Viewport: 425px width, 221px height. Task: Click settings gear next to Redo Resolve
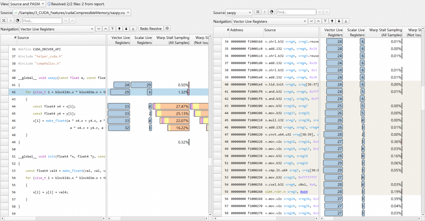click(167, 29)
